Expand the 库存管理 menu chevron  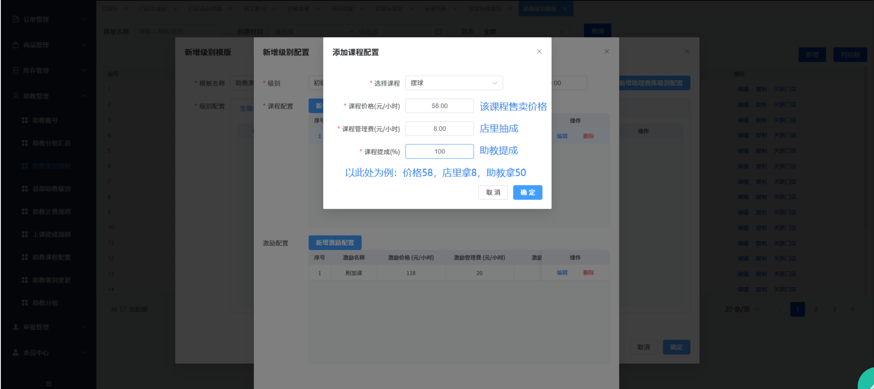[84, 71]
